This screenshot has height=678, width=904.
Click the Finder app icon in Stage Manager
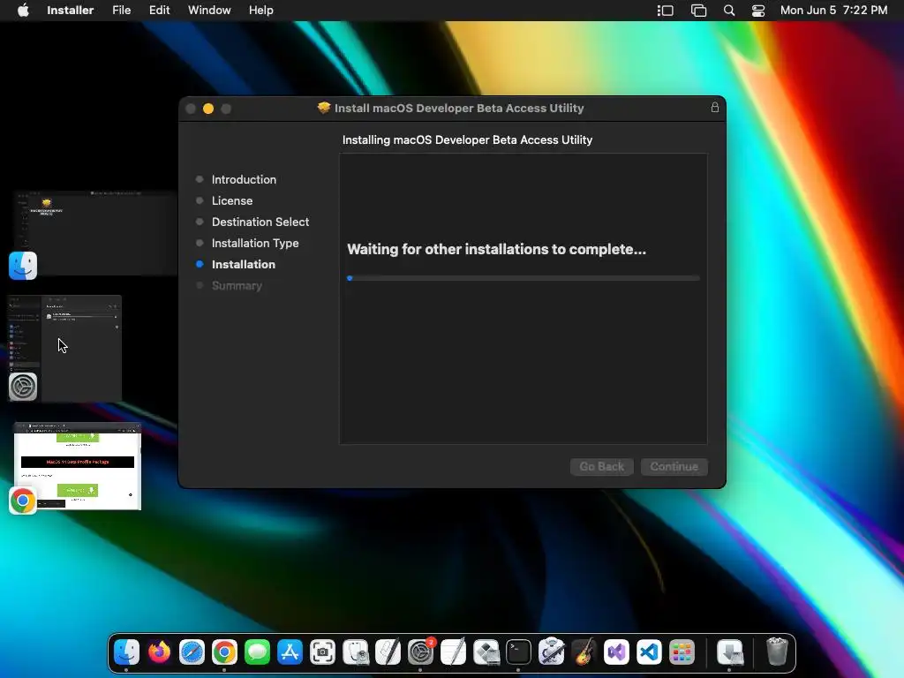tap(23, 265)
